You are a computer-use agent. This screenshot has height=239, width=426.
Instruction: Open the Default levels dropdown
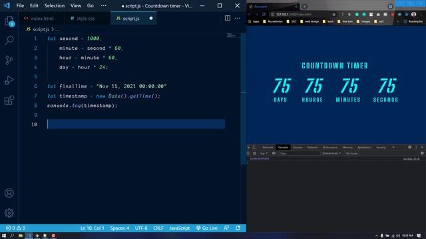pyautogui.click(x=331, y=153)
